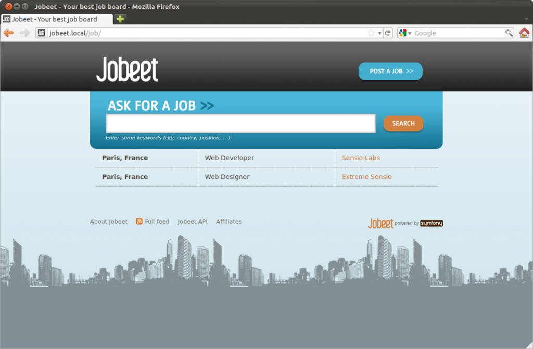Open the Web Developer job listing
Viewport: 533px width, 349px height.
click(x=230, y=158)
